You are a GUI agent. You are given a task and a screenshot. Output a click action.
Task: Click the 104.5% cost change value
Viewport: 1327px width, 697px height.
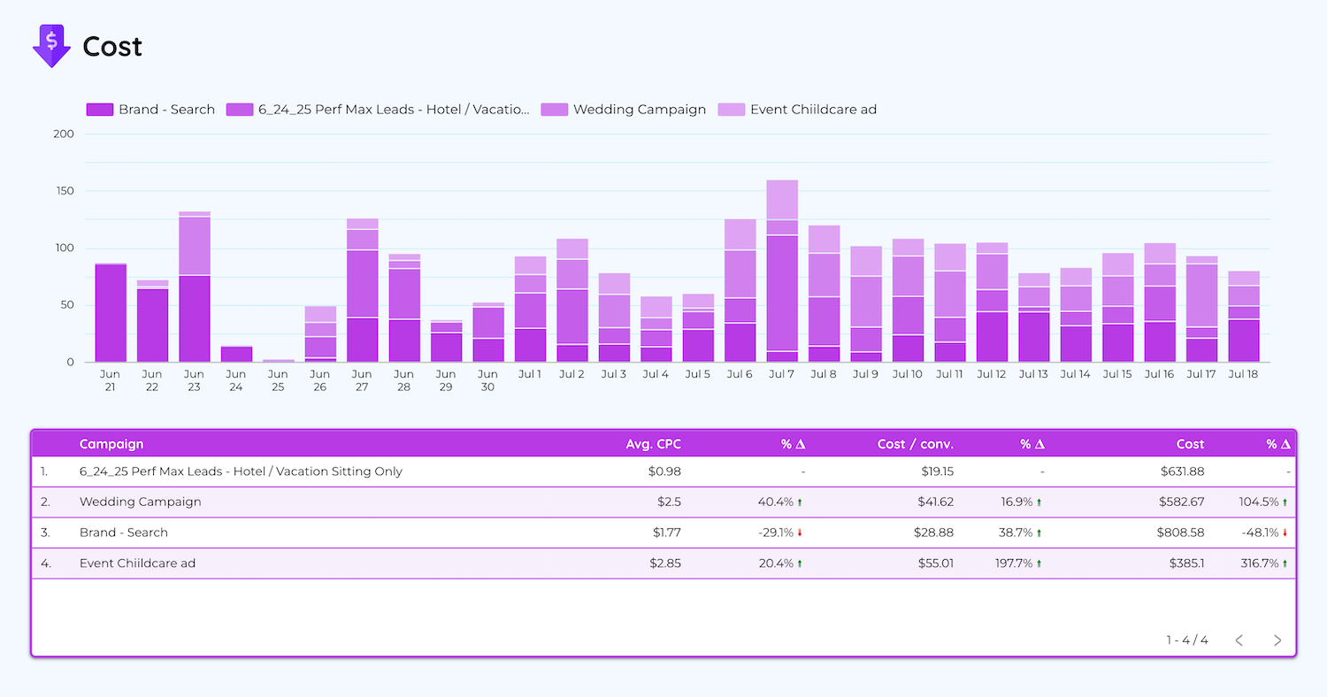click(1259, 502)
